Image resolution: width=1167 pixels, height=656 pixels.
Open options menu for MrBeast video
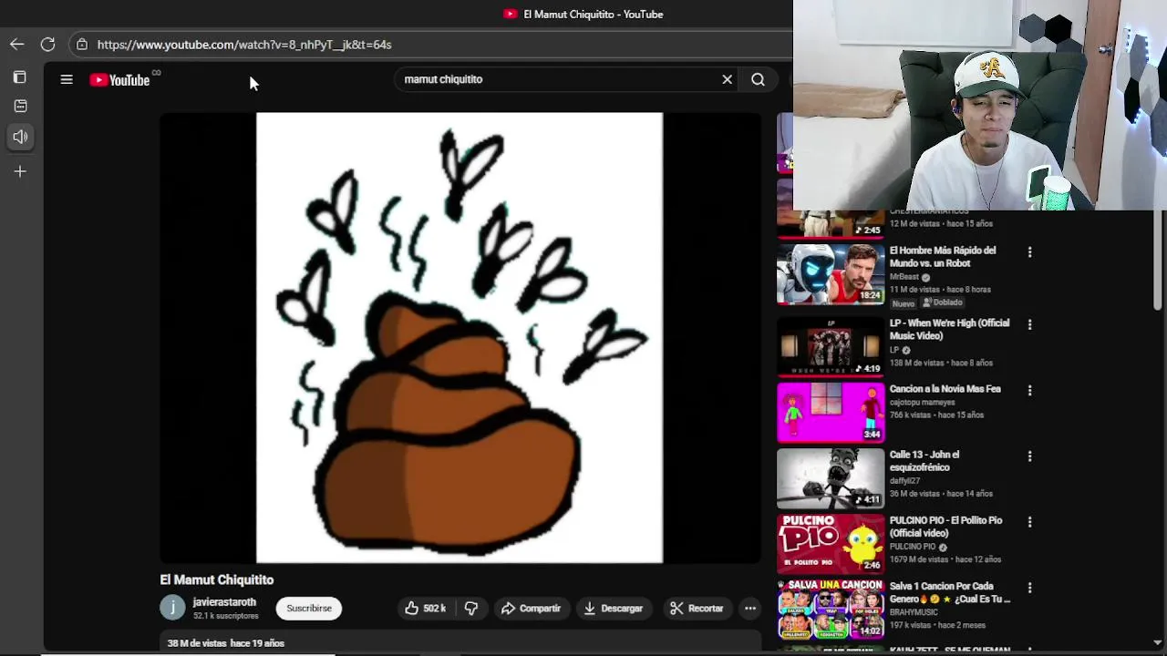tap(1029, 252)
